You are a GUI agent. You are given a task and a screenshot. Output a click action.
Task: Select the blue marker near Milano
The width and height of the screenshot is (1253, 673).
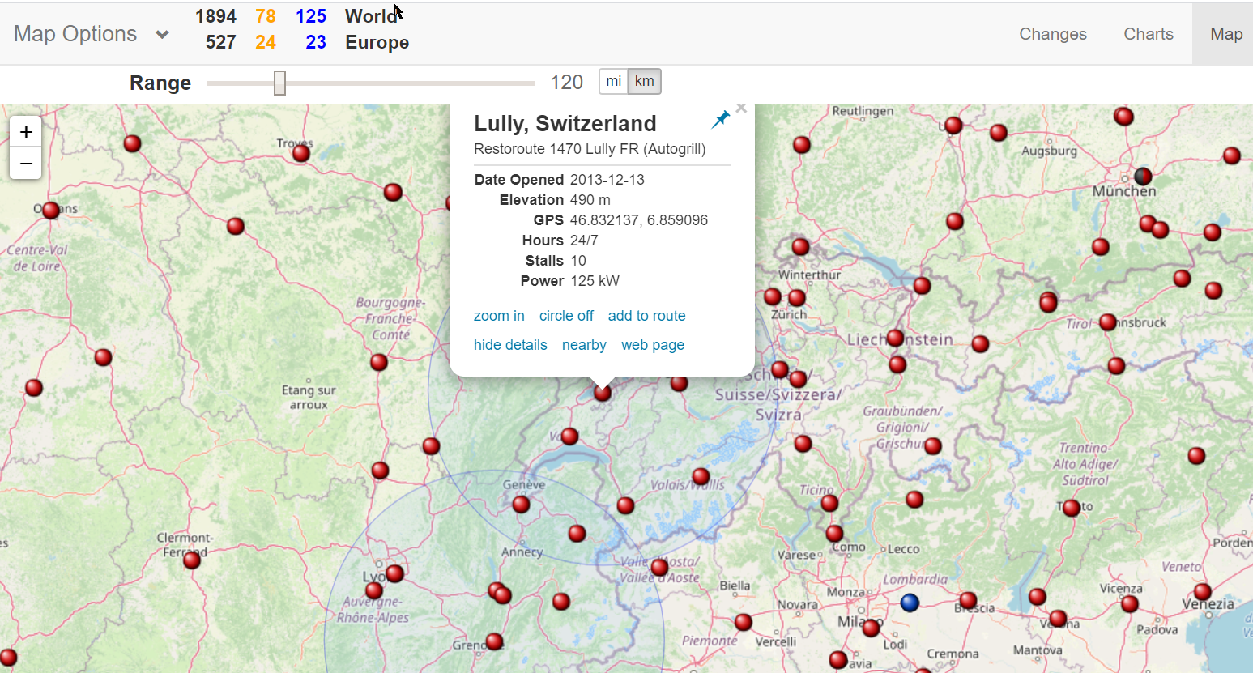pos(910,602)
